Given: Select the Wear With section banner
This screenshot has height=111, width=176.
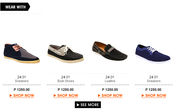Looking at the screenshot, I should pos(15,7).
